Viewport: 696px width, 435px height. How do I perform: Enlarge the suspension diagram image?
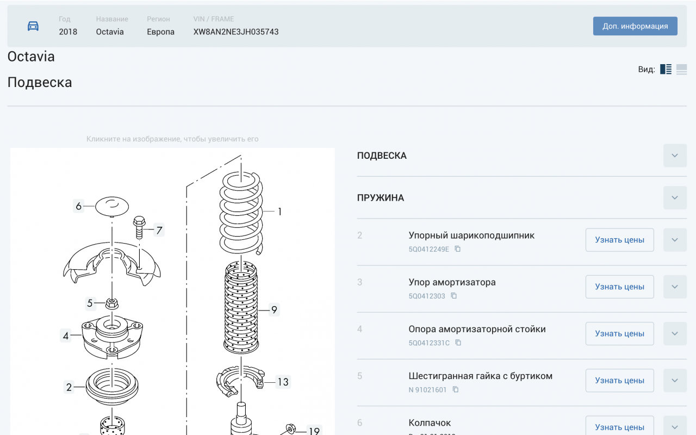pyautogui.click(x=172, y=291)
